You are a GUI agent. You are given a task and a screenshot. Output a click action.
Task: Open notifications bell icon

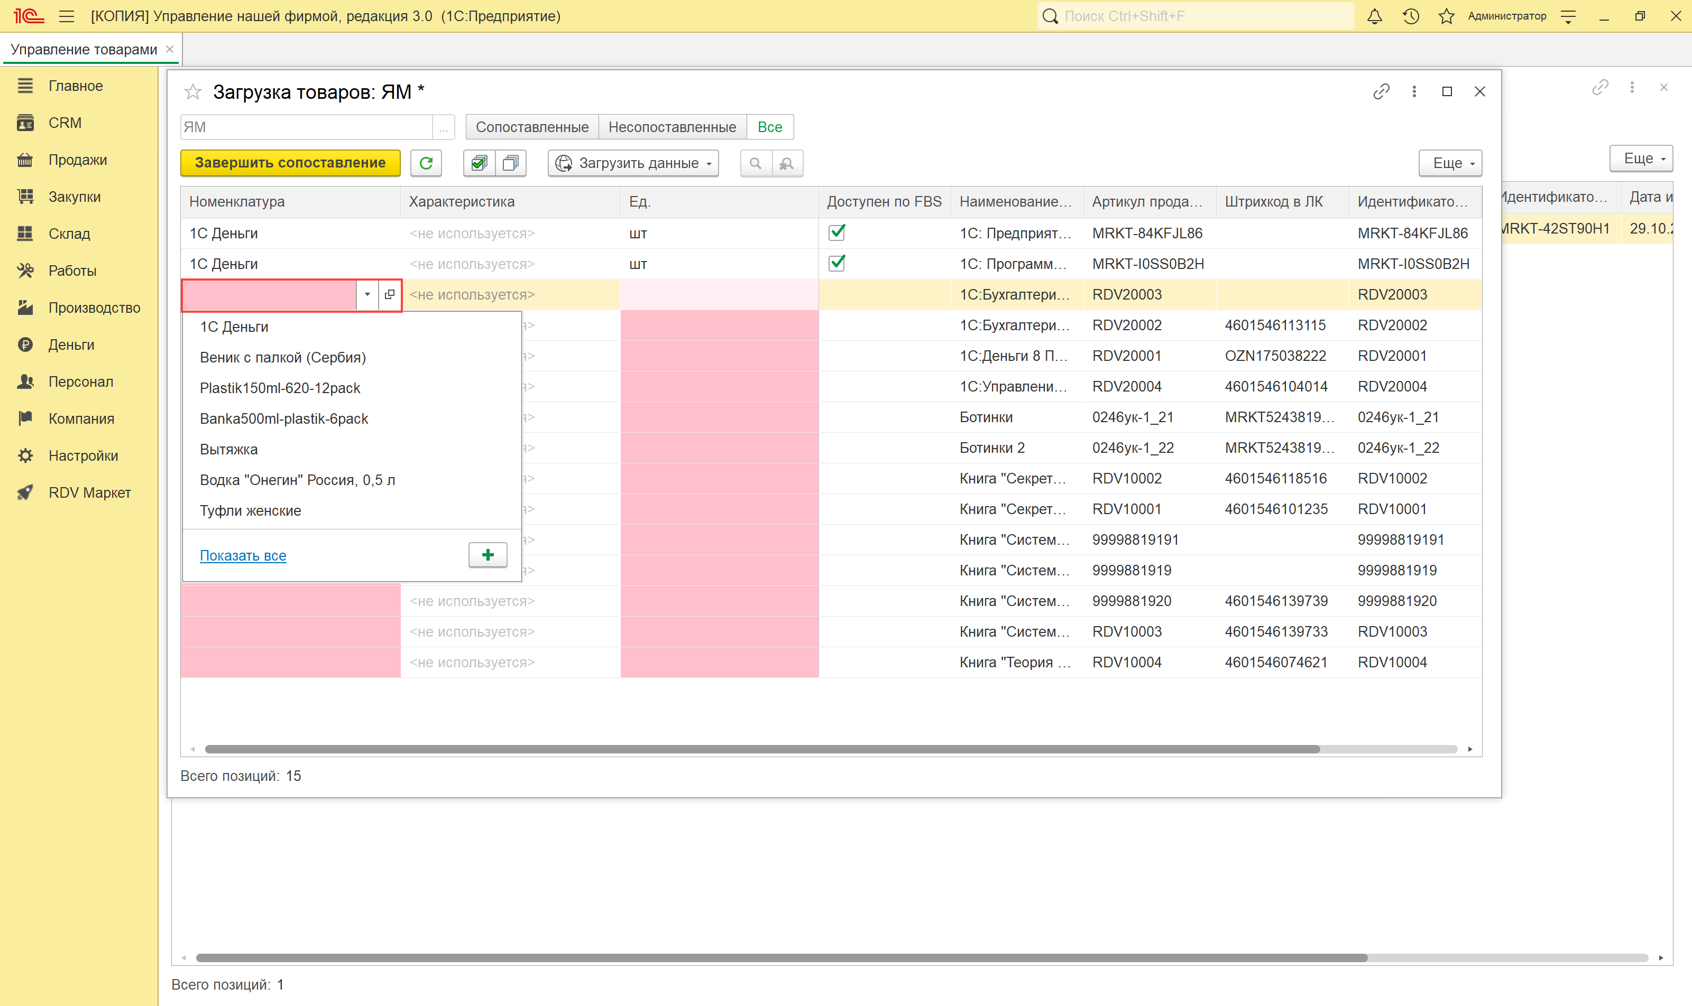tap(1374, 16)
